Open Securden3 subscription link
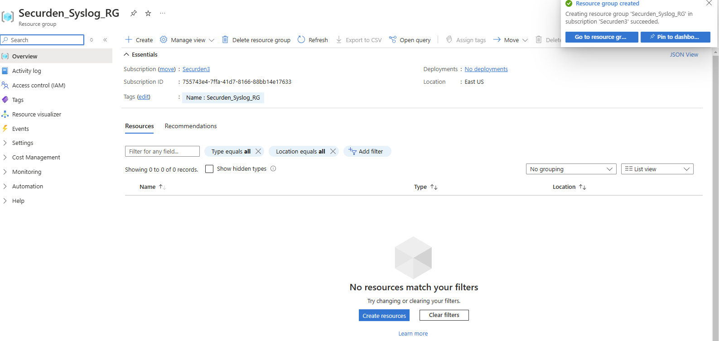The height and width of the screenshot is (341, 719). point(196,69)
